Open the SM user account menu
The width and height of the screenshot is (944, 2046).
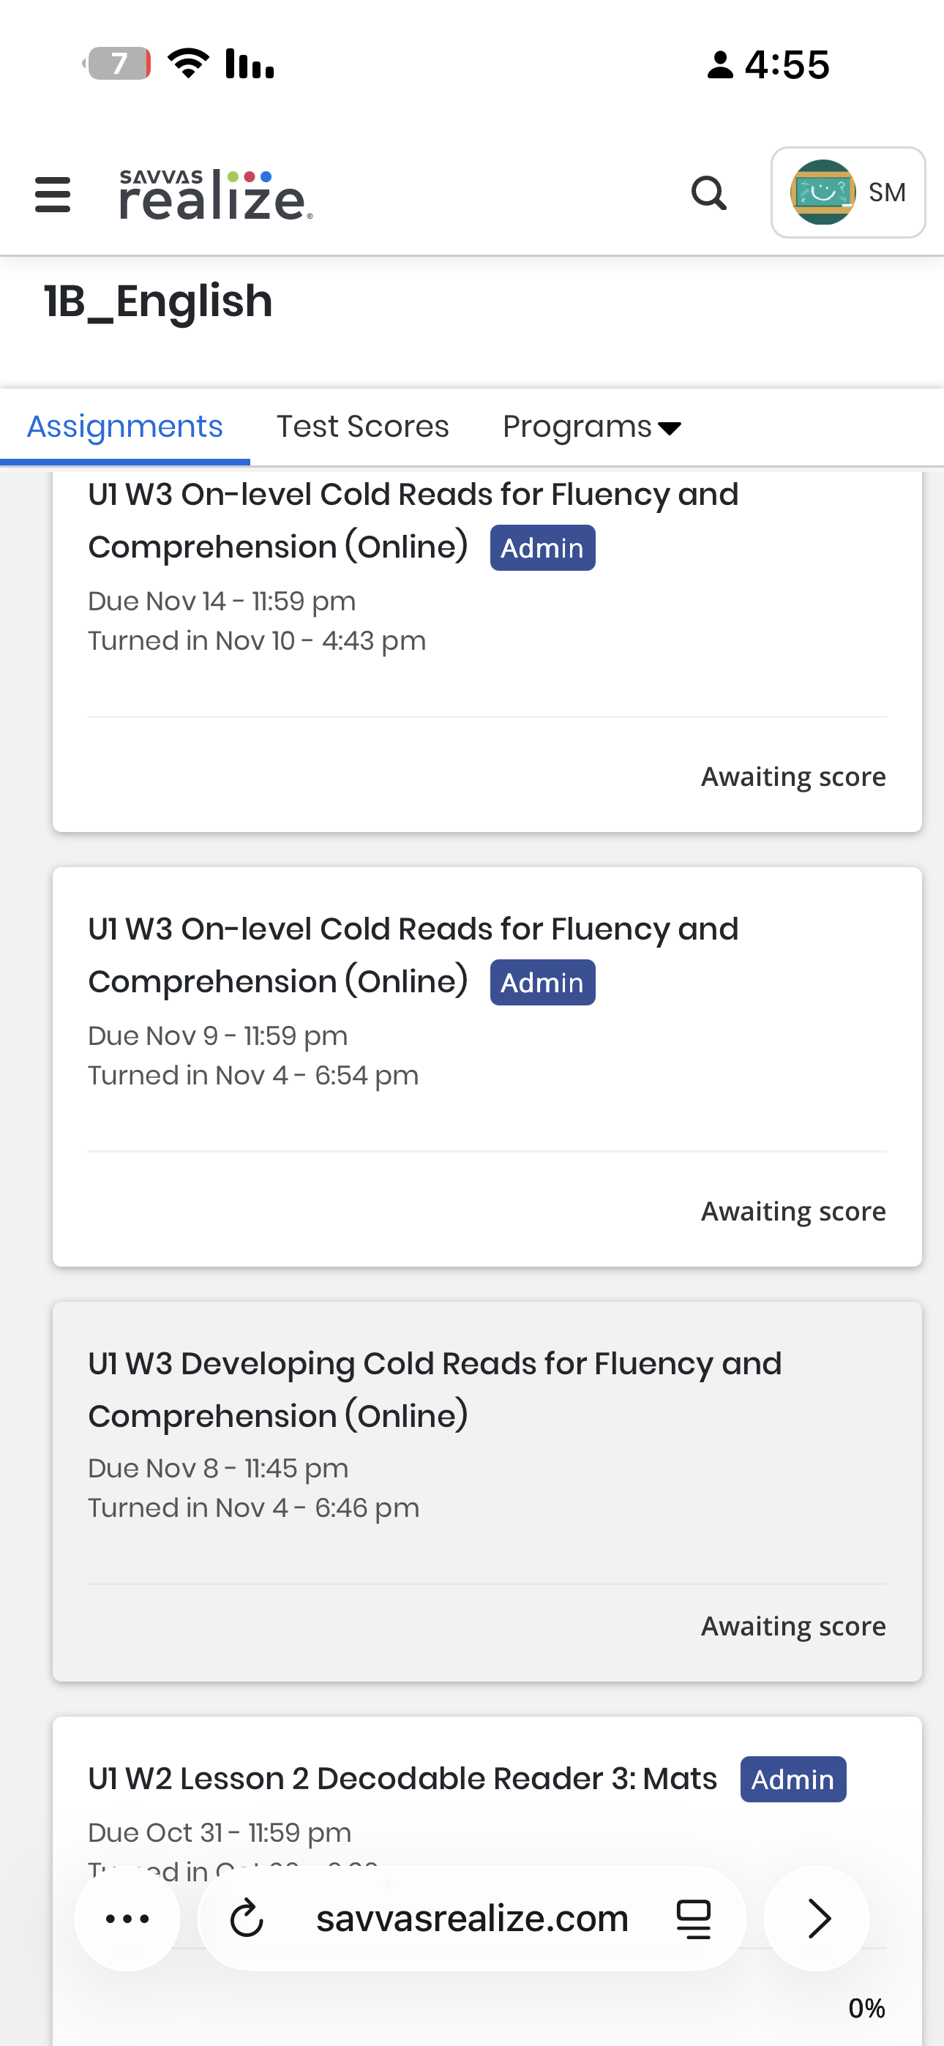point(887,192)
